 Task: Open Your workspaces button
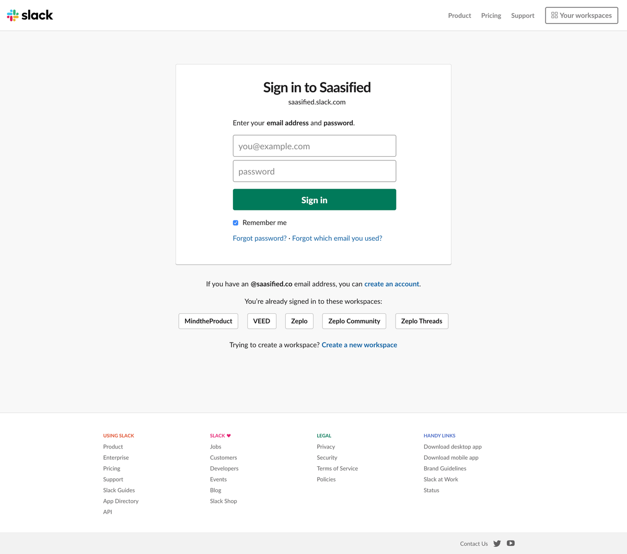582,16
